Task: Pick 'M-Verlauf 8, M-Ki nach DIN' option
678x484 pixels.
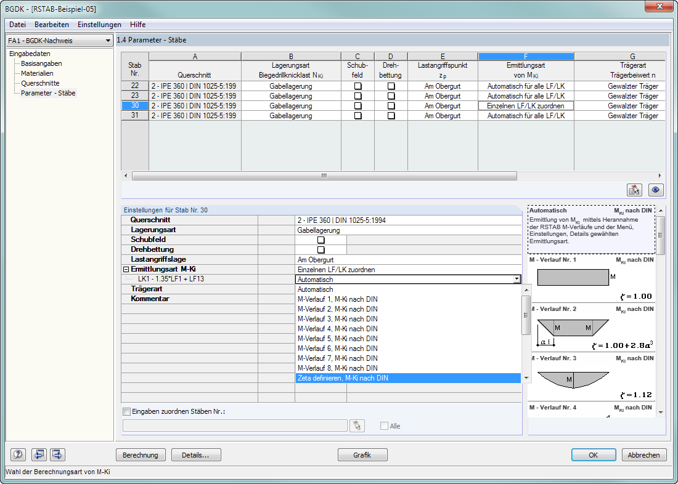Action: coord(408,368)
